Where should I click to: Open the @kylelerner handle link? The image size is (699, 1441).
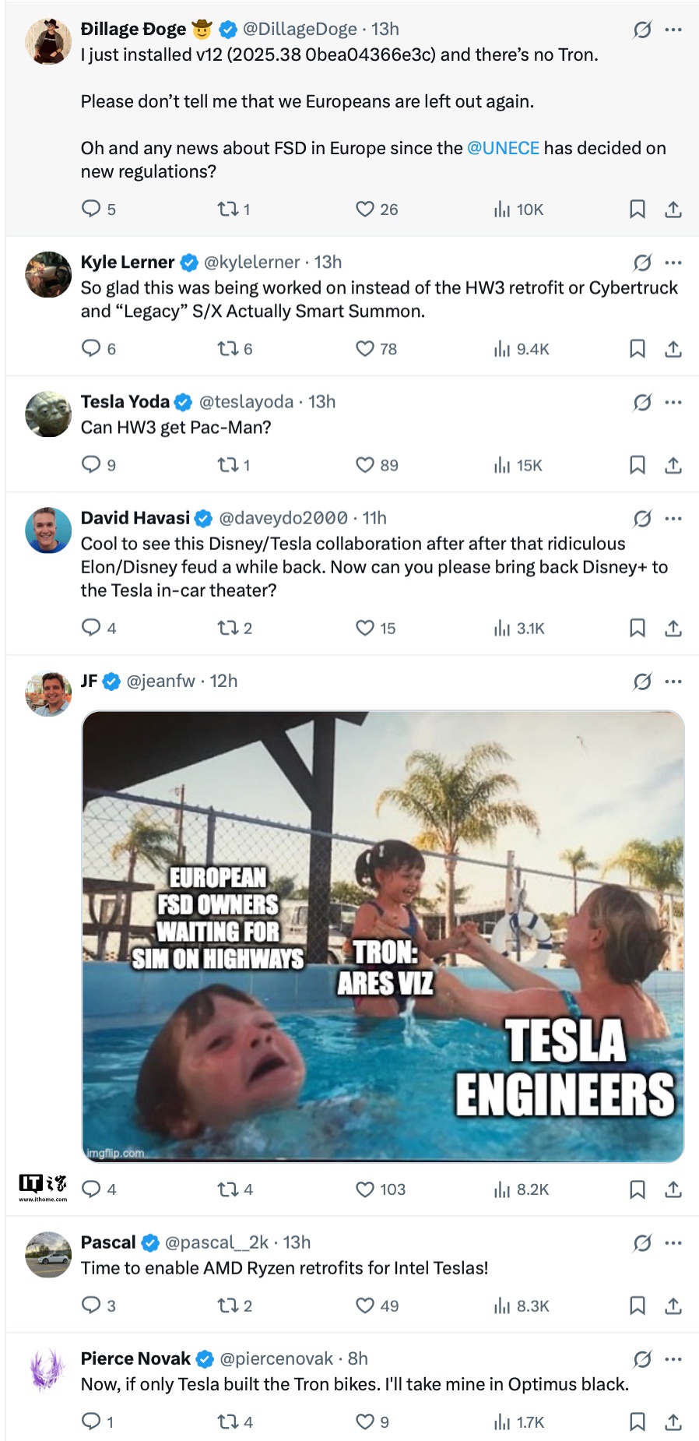pos(251,262)
